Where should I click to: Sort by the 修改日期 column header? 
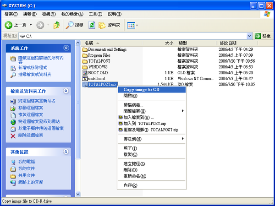coord(237,43)
